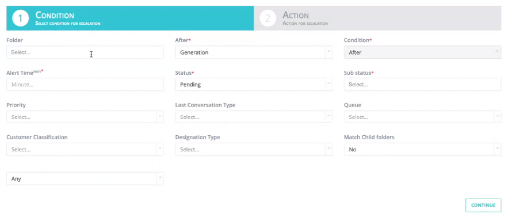Expand the Priority dropdown arrow
Viewport: 508px width, 217px height.
[x=160, y=117]
